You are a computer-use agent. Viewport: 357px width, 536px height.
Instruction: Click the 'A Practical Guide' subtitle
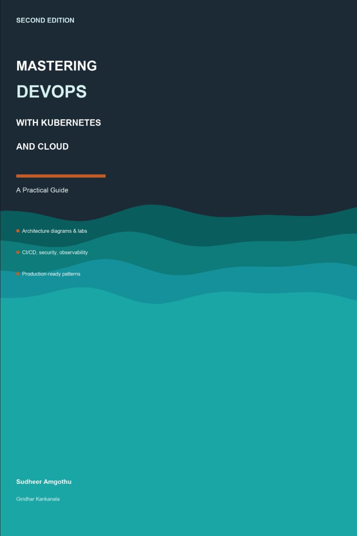pyautogui.click(x=42, y=190)
